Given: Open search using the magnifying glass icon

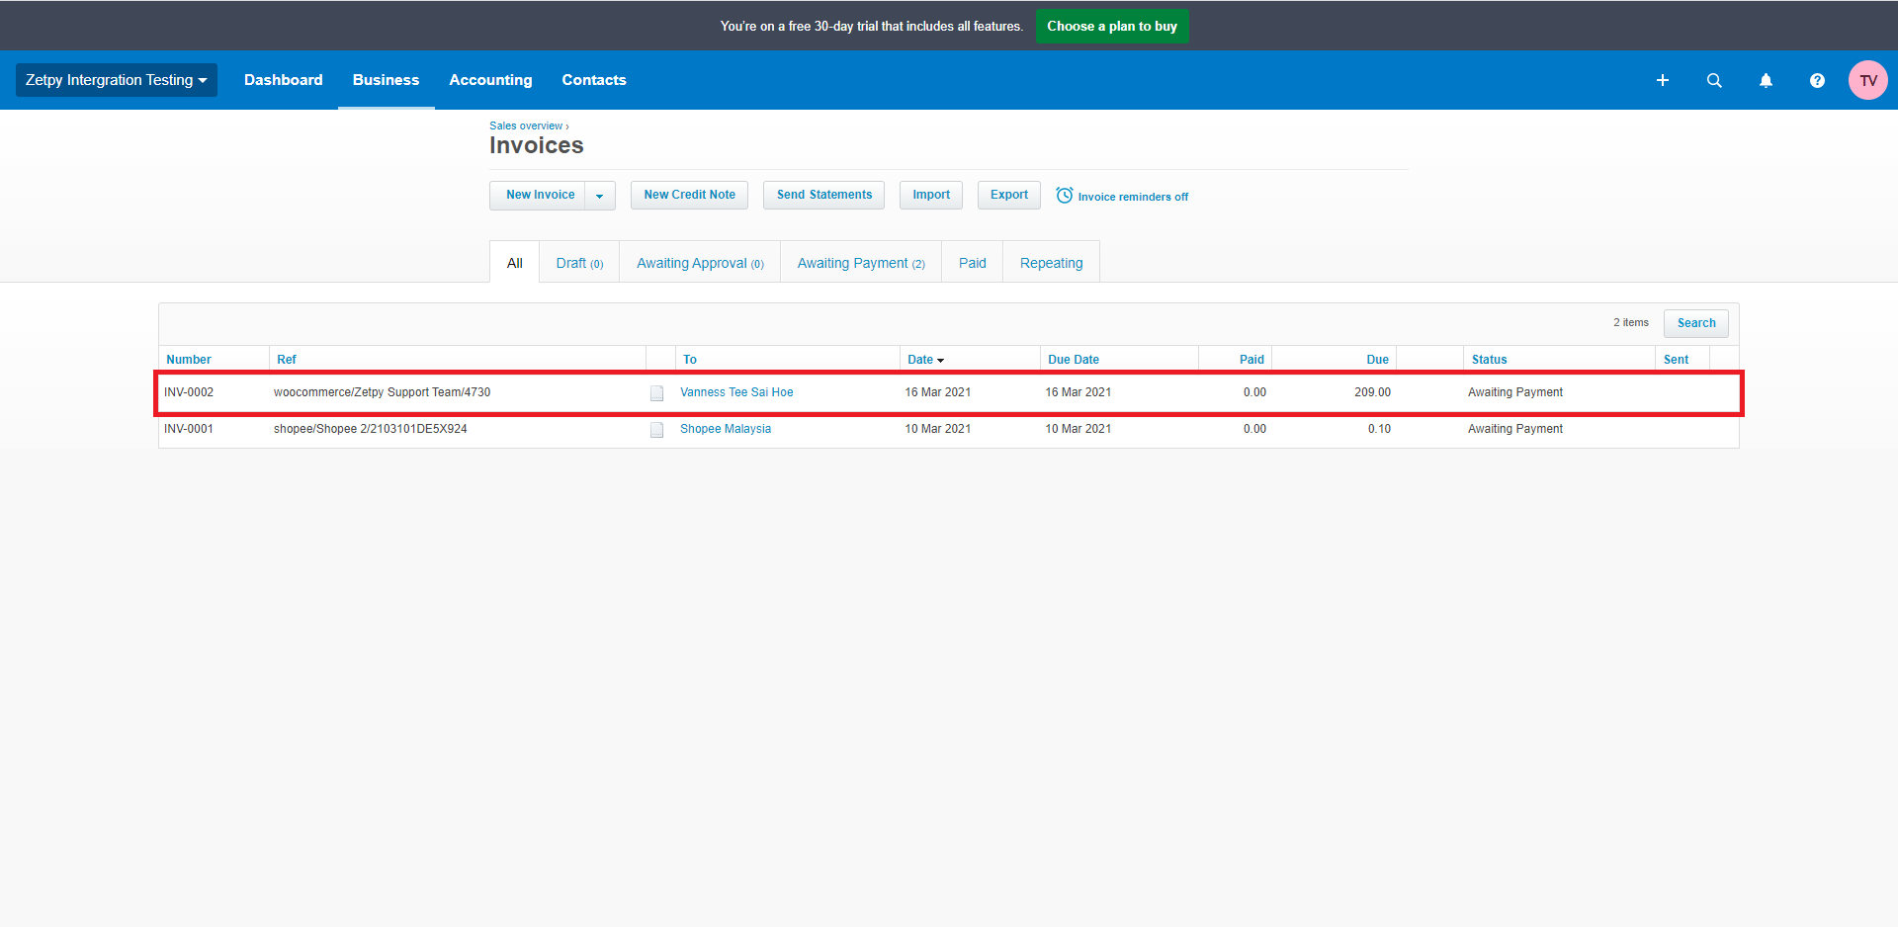Looking at the screenshot, I should (x=1714, y=80).
